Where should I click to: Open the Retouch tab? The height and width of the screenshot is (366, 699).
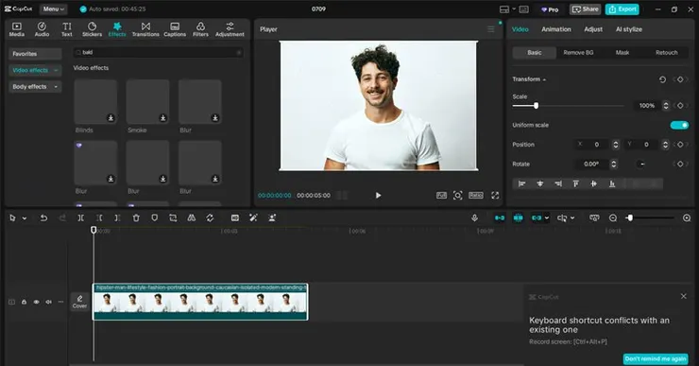point(666,52)
